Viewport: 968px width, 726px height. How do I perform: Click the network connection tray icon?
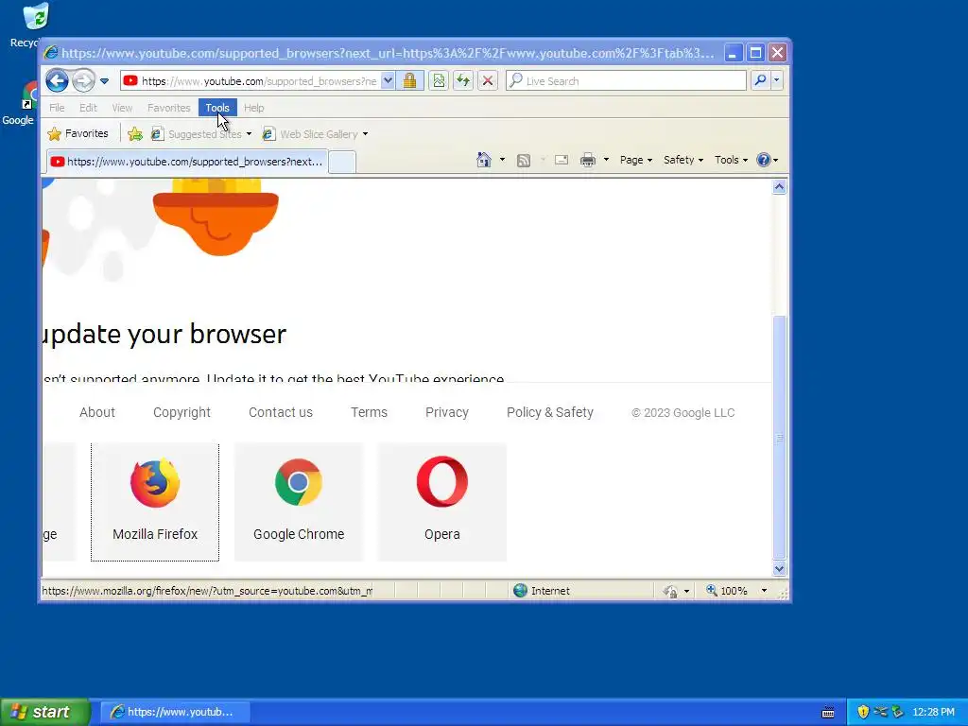(880, 712)
